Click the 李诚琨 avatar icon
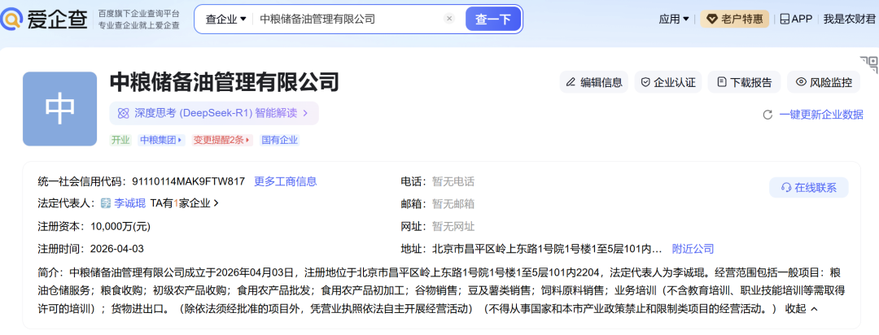The width and height of the screenshot is (879, 335). click(106, 203)
